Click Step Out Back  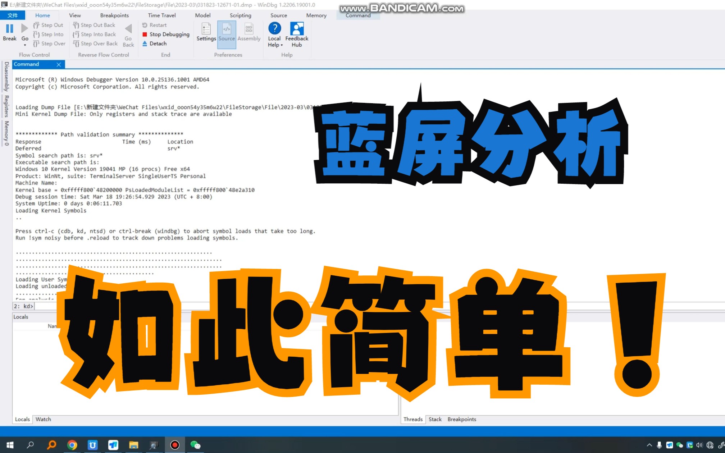(94, 25)
